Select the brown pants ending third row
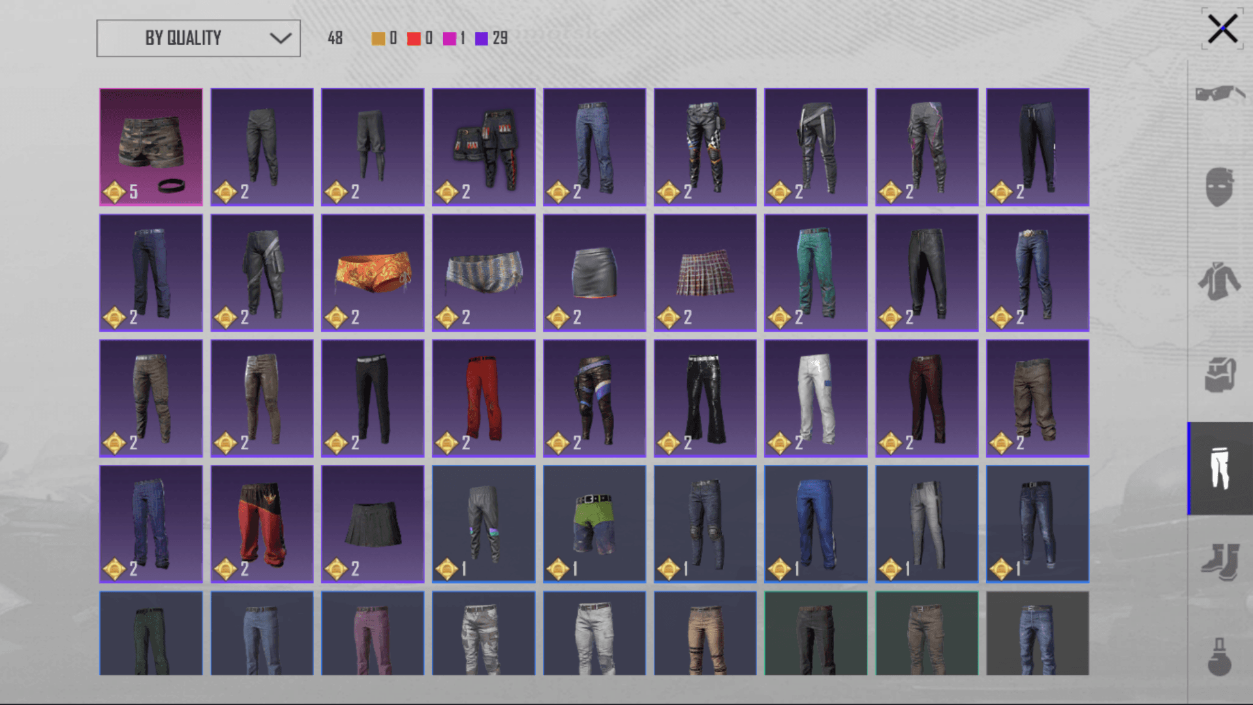1253x705 pixels. 1038,398
